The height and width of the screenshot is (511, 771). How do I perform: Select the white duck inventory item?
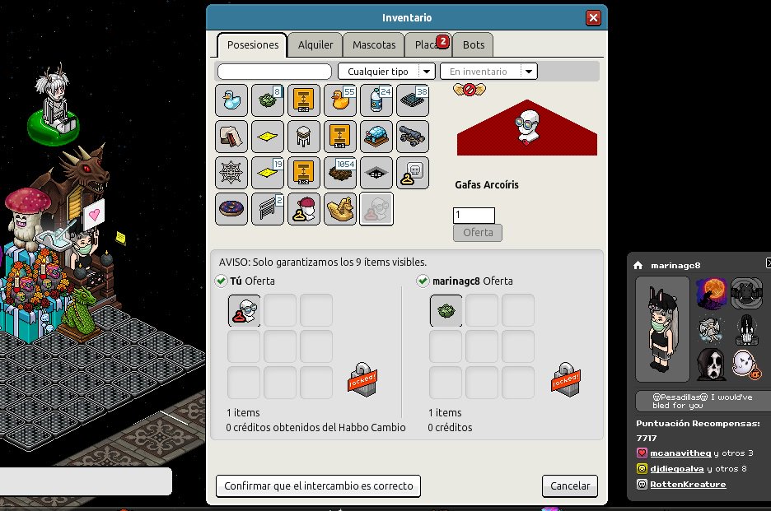pyautogui.click(x=231, y=100)
